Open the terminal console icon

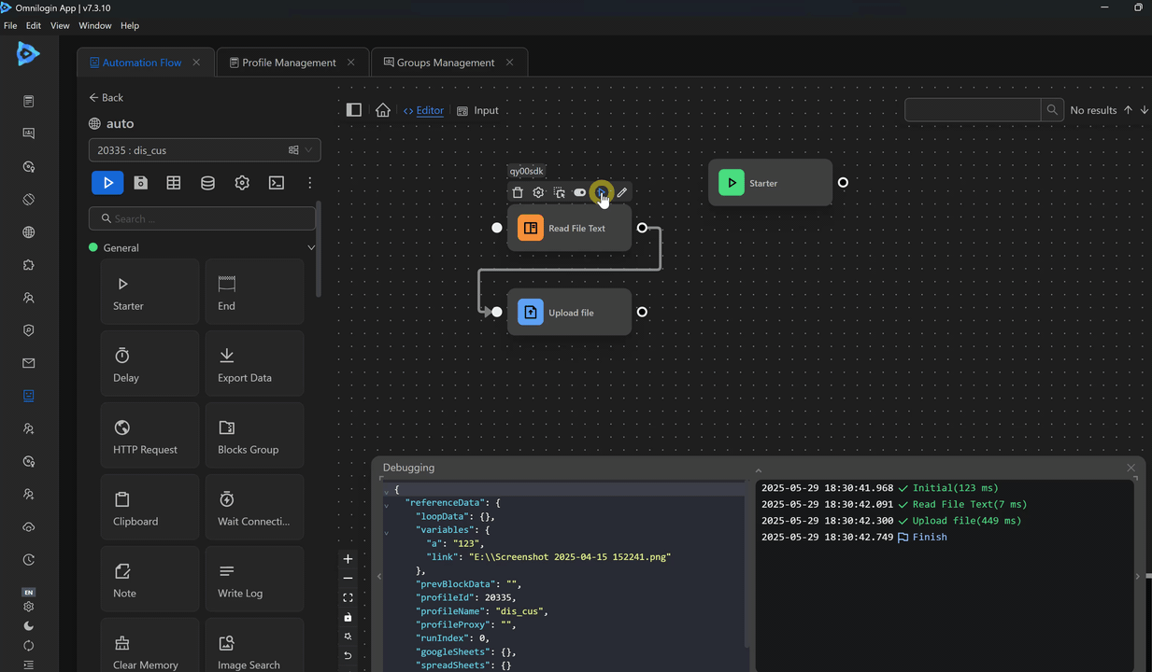277,183
